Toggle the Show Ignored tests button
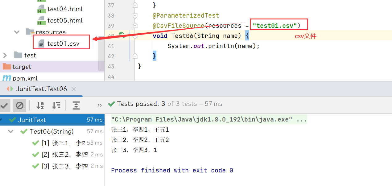The image size is (392, 186). 19,105
